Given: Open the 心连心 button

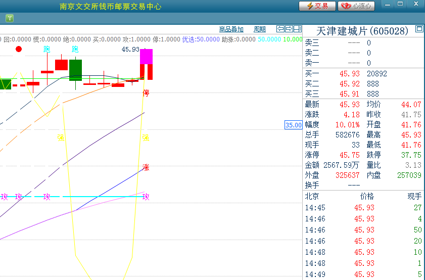Looking at the screenshot, I should coord(356,6).
